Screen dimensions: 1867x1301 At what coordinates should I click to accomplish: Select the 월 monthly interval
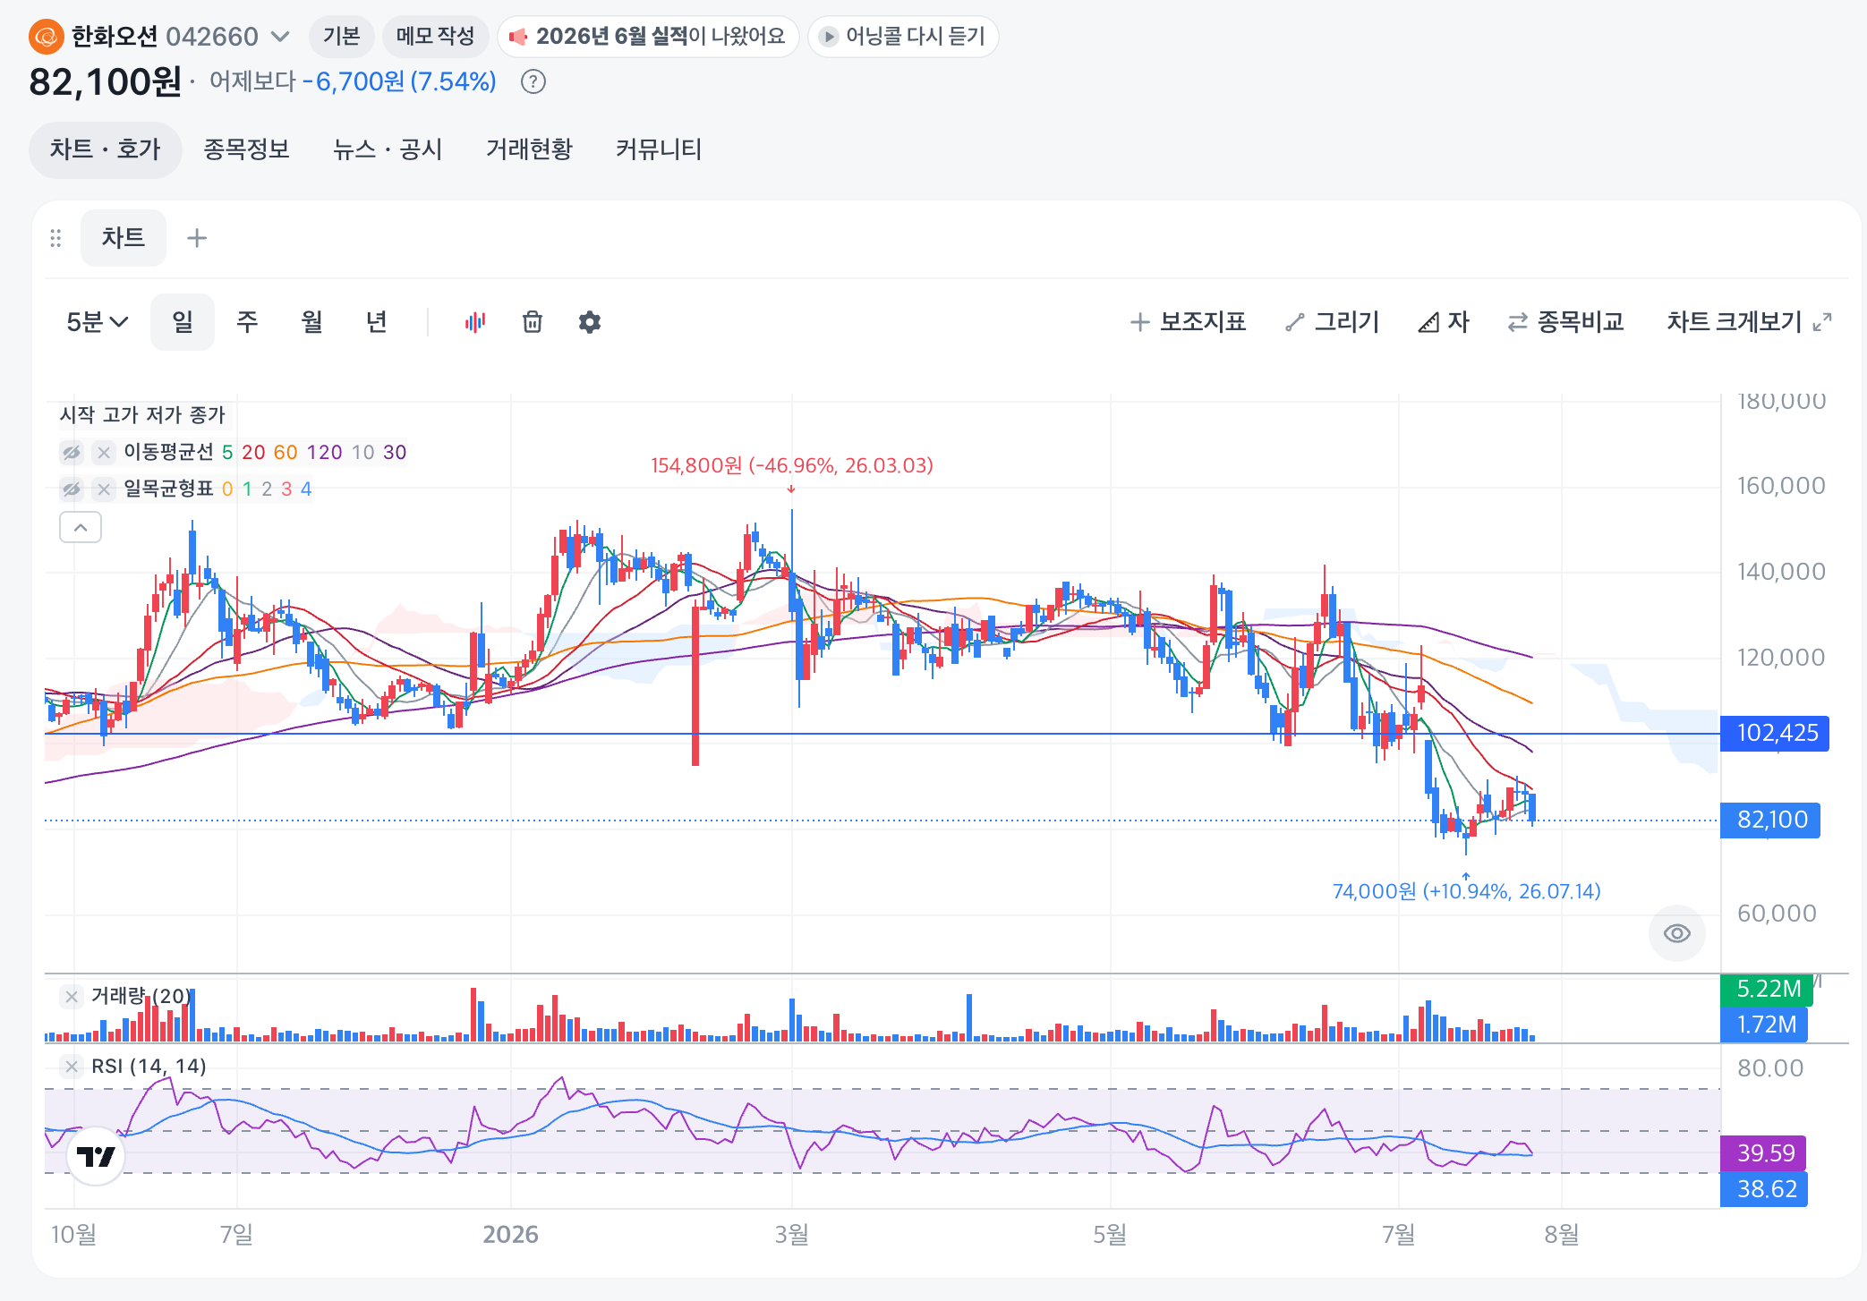click(x=311, y=322)
